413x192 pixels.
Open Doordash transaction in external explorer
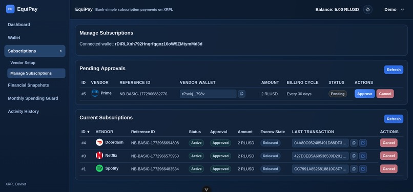tap(363, 143)
